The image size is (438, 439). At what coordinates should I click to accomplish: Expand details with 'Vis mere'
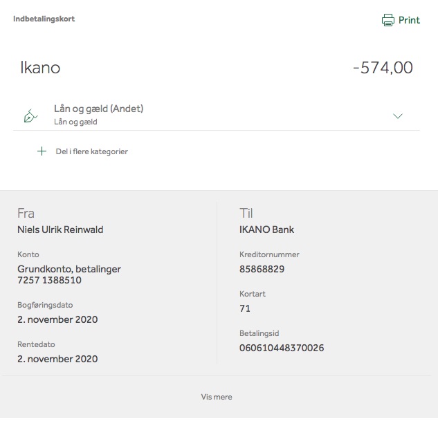point(217,397)
